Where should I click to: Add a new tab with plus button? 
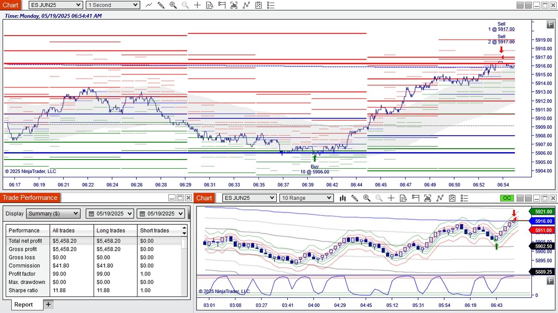point(48,304)
